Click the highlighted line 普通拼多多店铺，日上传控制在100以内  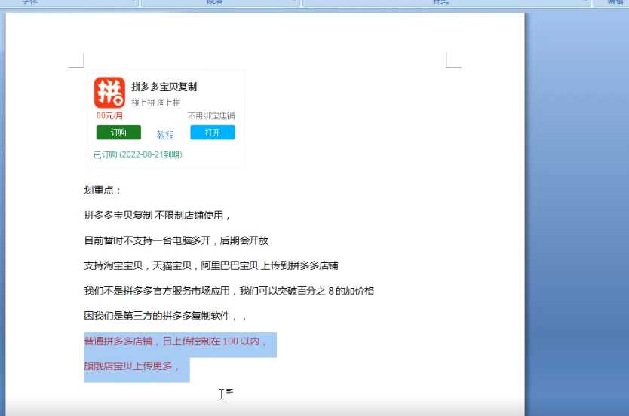click(175, 341)
